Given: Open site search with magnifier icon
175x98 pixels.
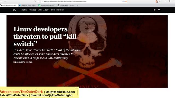Looking at the screenshot, I should pyautogui.click(x=159, y=10).
